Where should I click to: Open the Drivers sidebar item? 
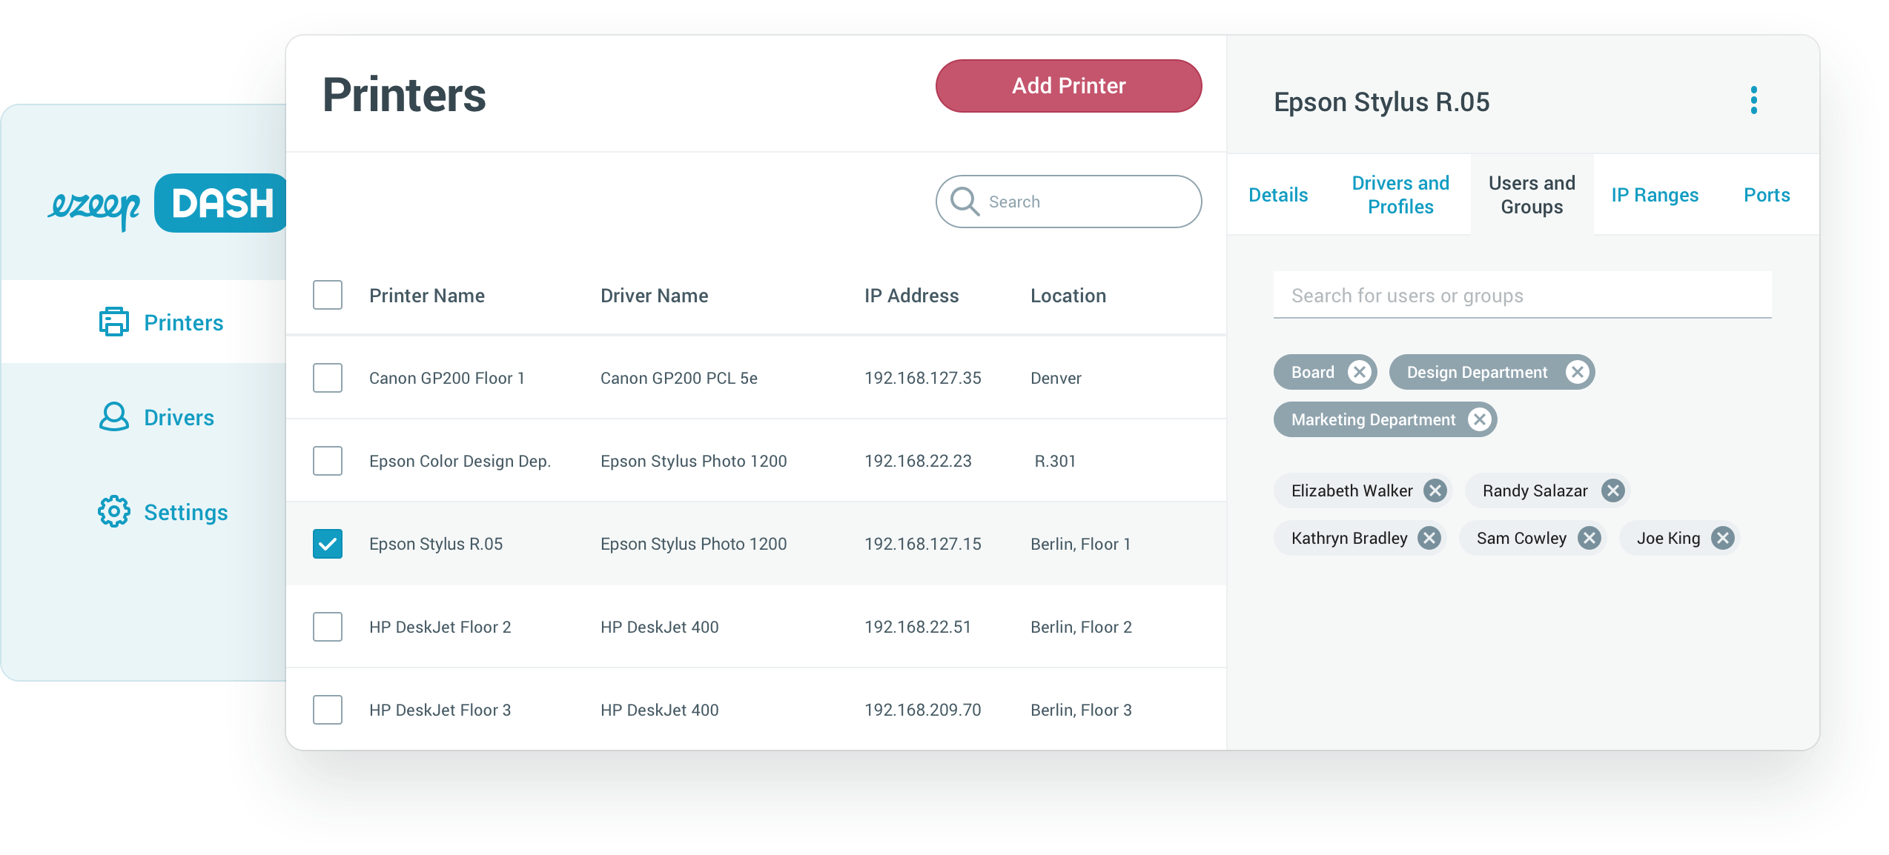click(156, 417)
